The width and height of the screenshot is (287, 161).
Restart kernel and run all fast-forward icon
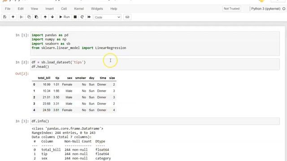pyautogui.click(x=89, y=17)
